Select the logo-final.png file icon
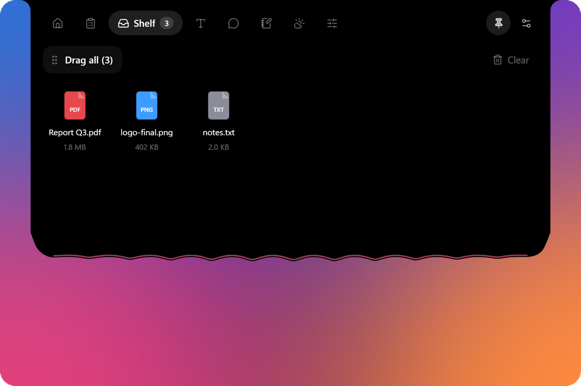 (147, 106)
